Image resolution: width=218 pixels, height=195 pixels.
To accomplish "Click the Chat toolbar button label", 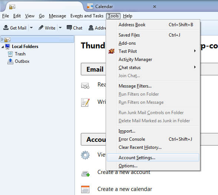I will 78,28.
